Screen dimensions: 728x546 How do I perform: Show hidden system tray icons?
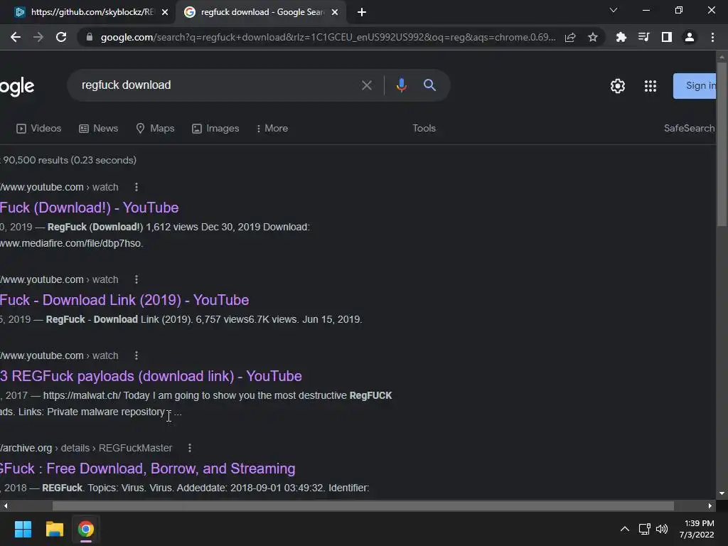point(625,529)
